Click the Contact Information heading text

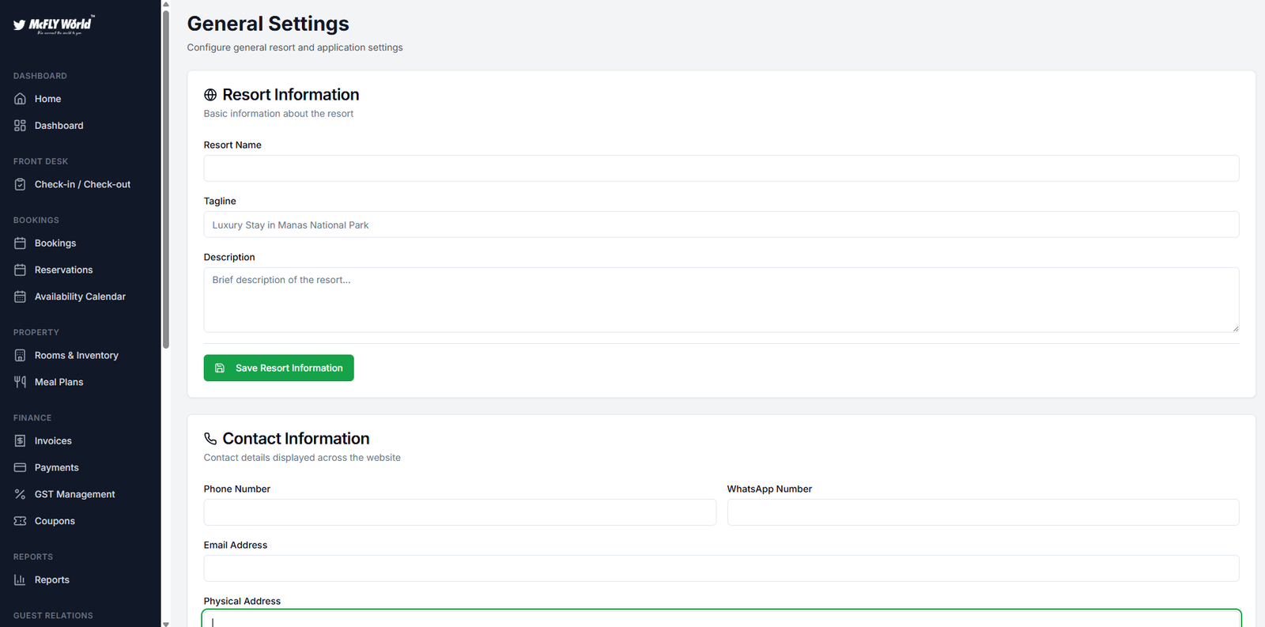296,439
